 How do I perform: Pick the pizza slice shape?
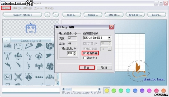tap(29, 46)
